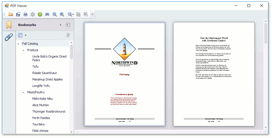Open the Rössle Sauerkraut bookmark
Screen dimensions: 272x138
point(44,73)
